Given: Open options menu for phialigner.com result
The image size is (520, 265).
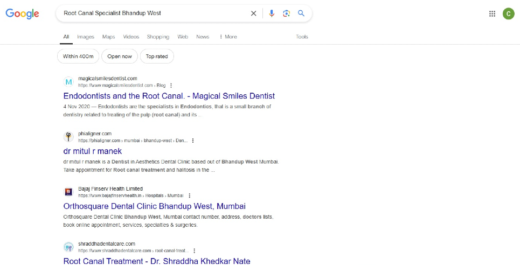Looking at the screenshot, I should pos(193,141).
